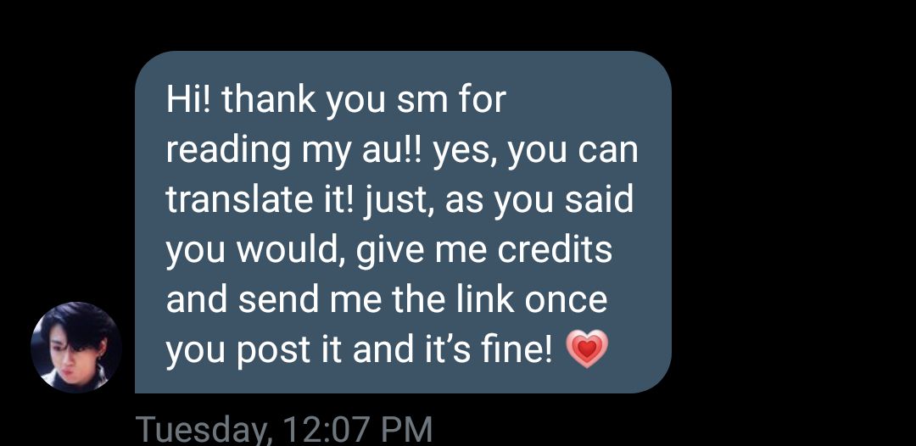
Task: Click the word 'Tuesday' below the bubble
Action: (204, 430)
